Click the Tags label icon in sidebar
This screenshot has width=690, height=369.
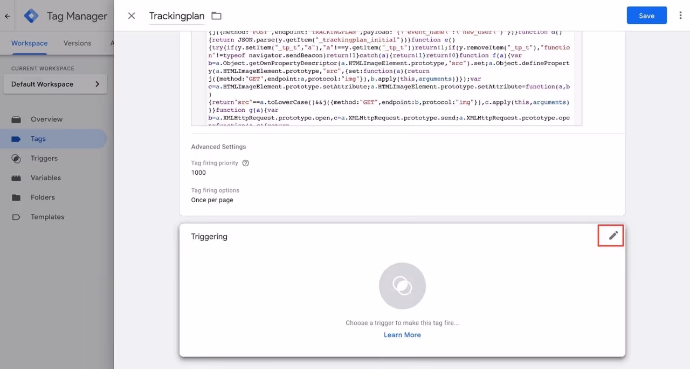coord(16,139)
